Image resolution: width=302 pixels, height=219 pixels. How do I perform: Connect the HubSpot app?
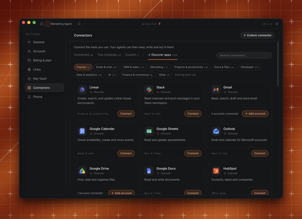point(260,193)
